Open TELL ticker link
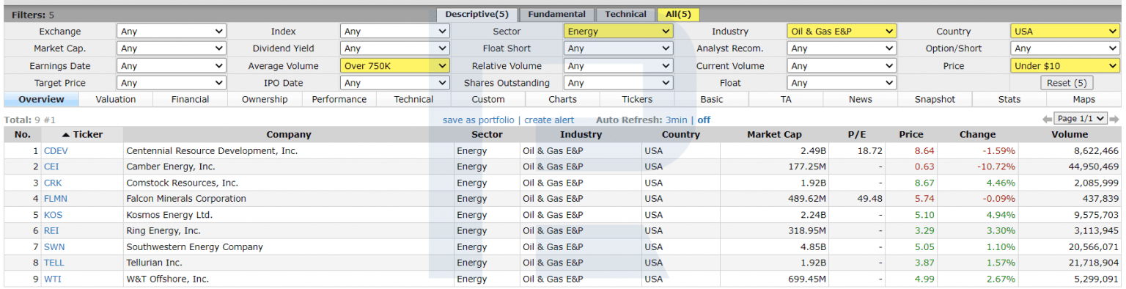The height and width of the screenshot is (289, 1126). point(54,263)
